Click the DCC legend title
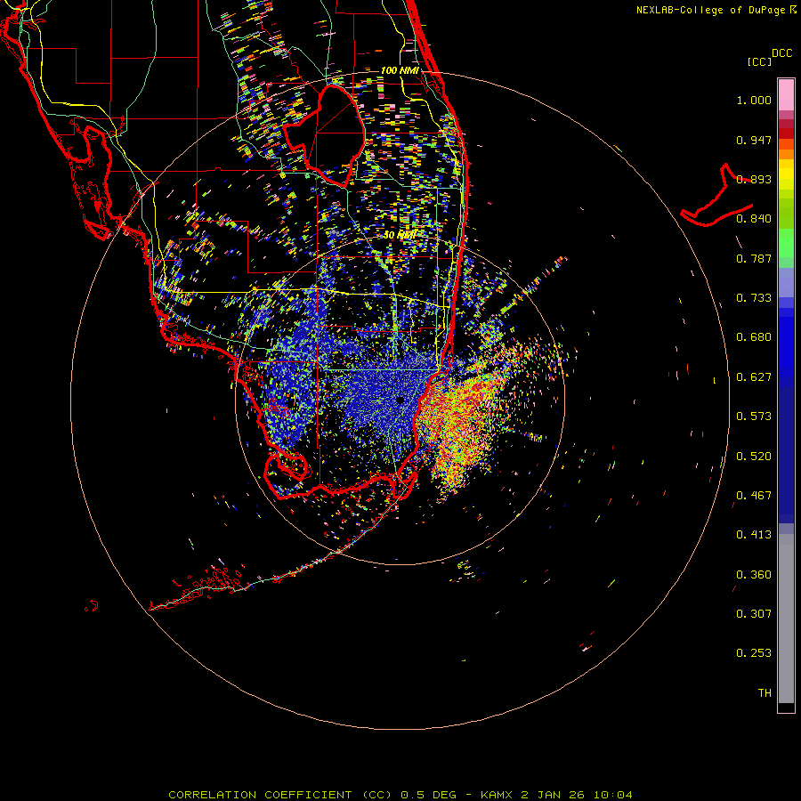The height and width of the screenshot is (801, 801). pos(781,53)
